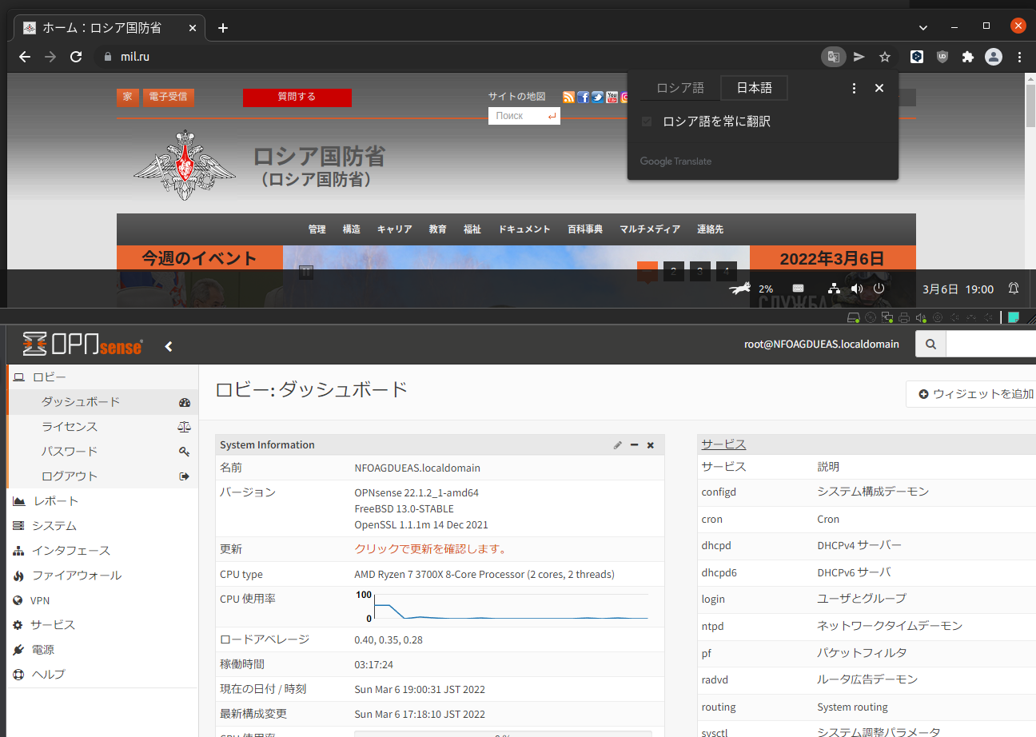Click the search submit arrow beside Поиск
This screenshot has width=1036, height=737.
tap(552, 117)
